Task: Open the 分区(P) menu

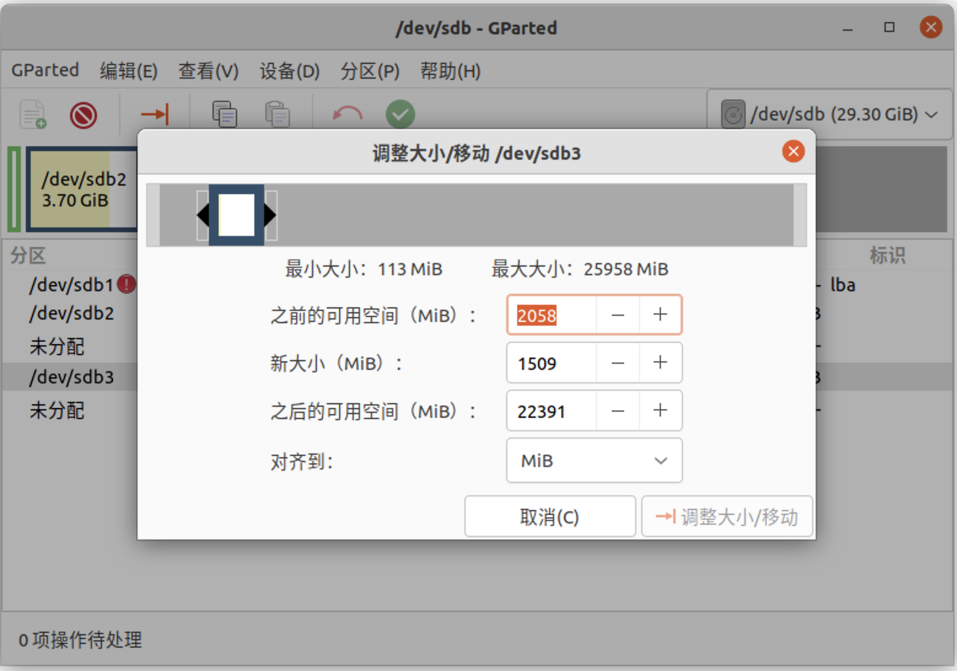Action: click(x=370, y=71)
